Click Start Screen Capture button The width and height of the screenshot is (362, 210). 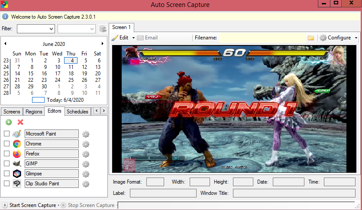(29, 205)
